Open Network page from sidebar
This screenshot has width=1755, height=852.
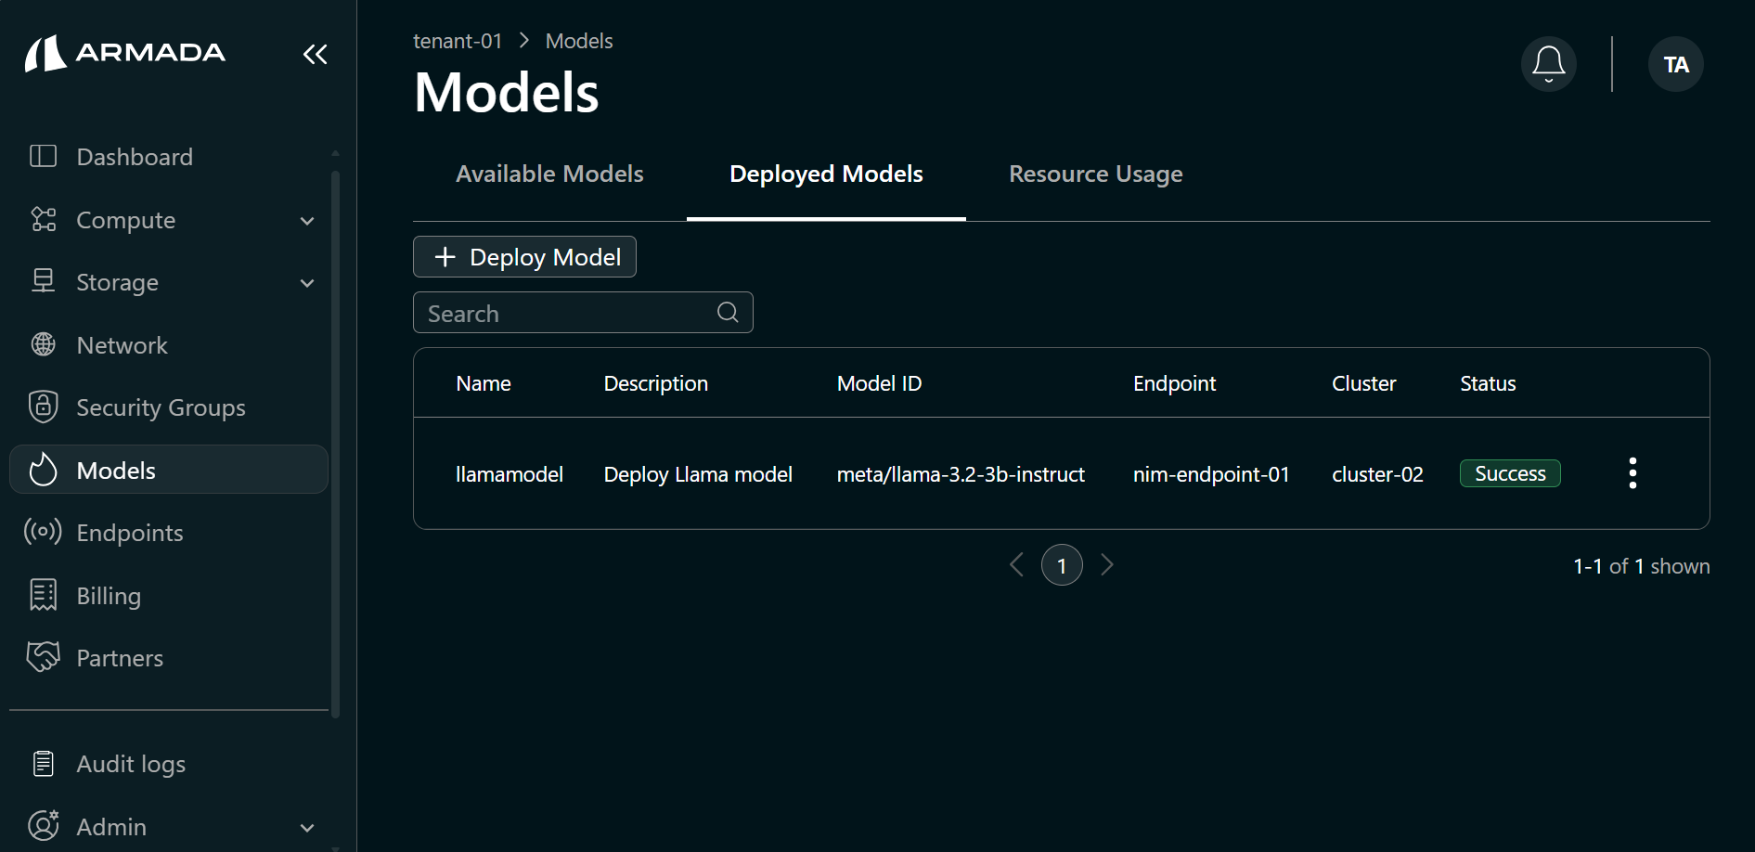coord(169,345)
